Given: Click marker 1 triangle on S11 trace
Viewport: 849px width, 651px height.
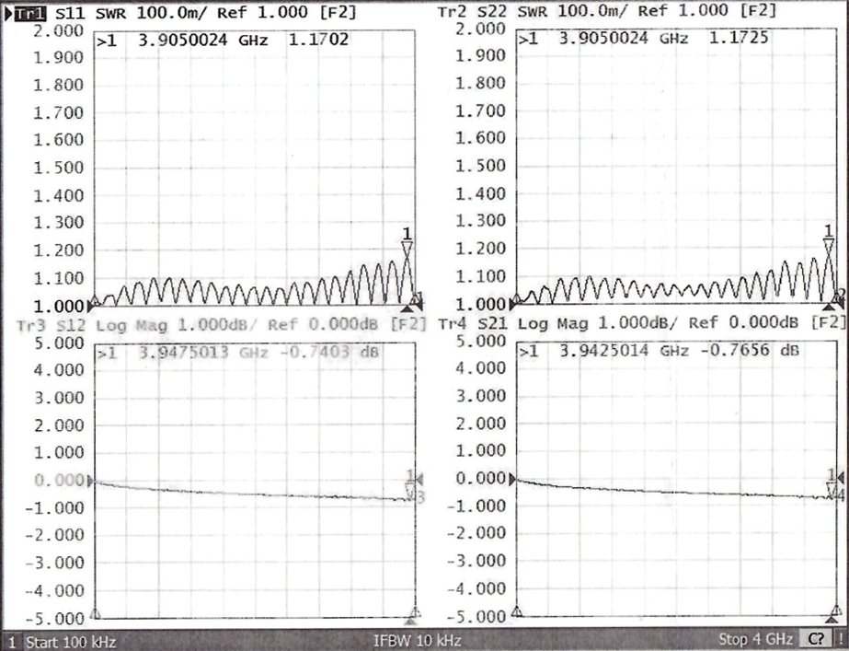Looking at the screenshot, I should 407,247.
